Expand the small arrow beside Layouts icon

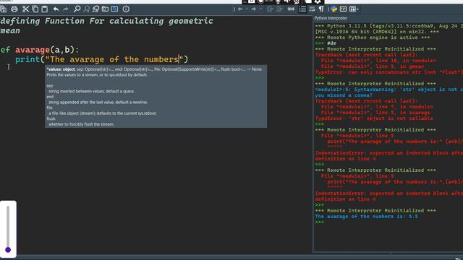point(357,9)
